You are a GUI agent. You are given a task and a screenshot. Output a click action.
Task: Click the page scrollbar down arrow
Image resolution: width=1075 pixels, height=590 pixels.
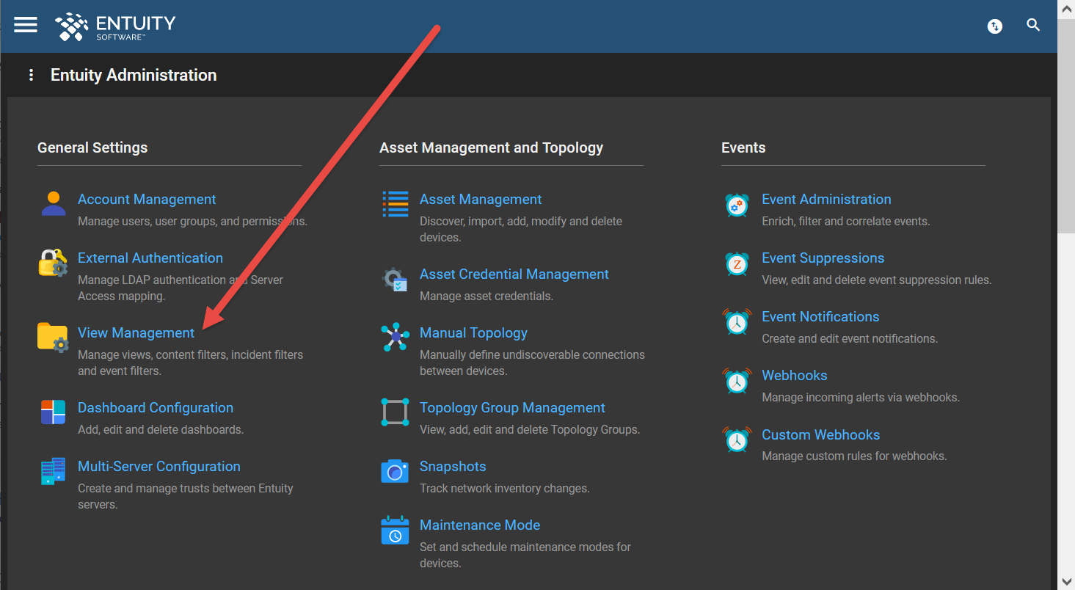pyautogui.click(x=1066, y=581)
